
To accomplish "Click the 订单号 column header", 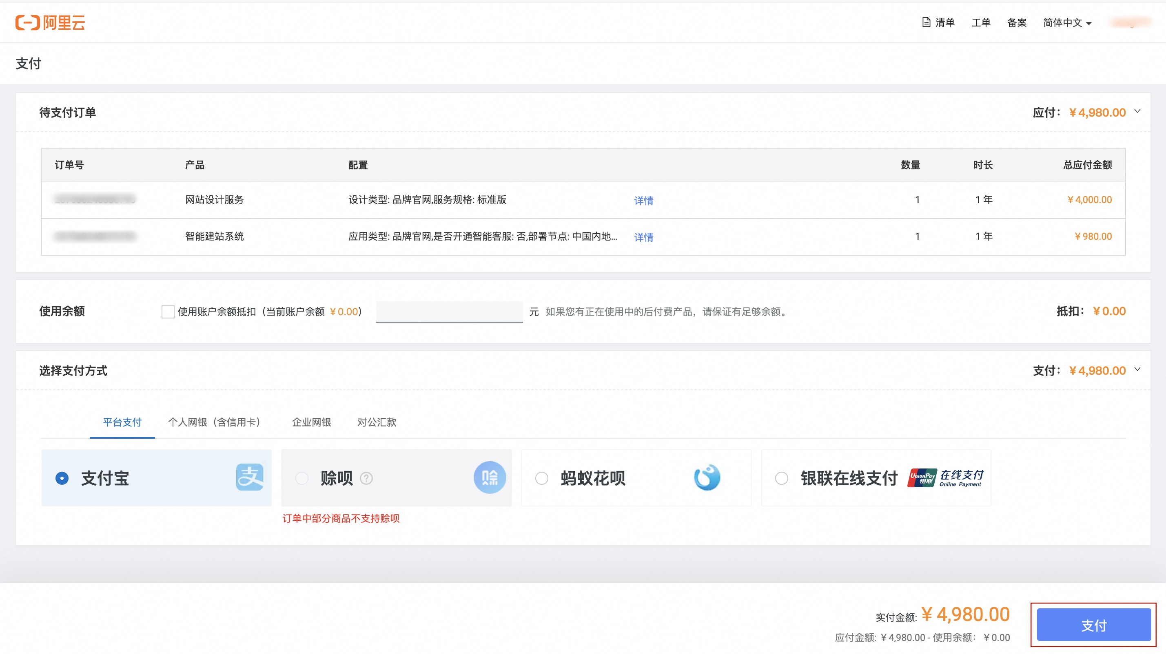I will [x=69, y=165].
